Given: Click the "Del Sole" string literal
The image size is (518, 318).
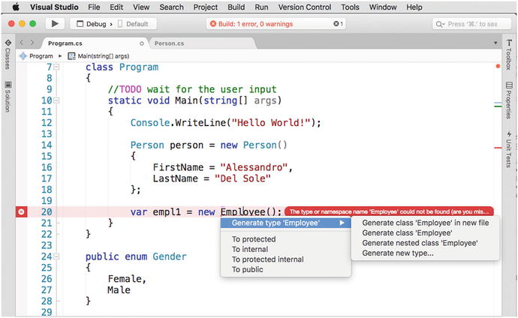Looking at the screenshot, I should (242, 178).
